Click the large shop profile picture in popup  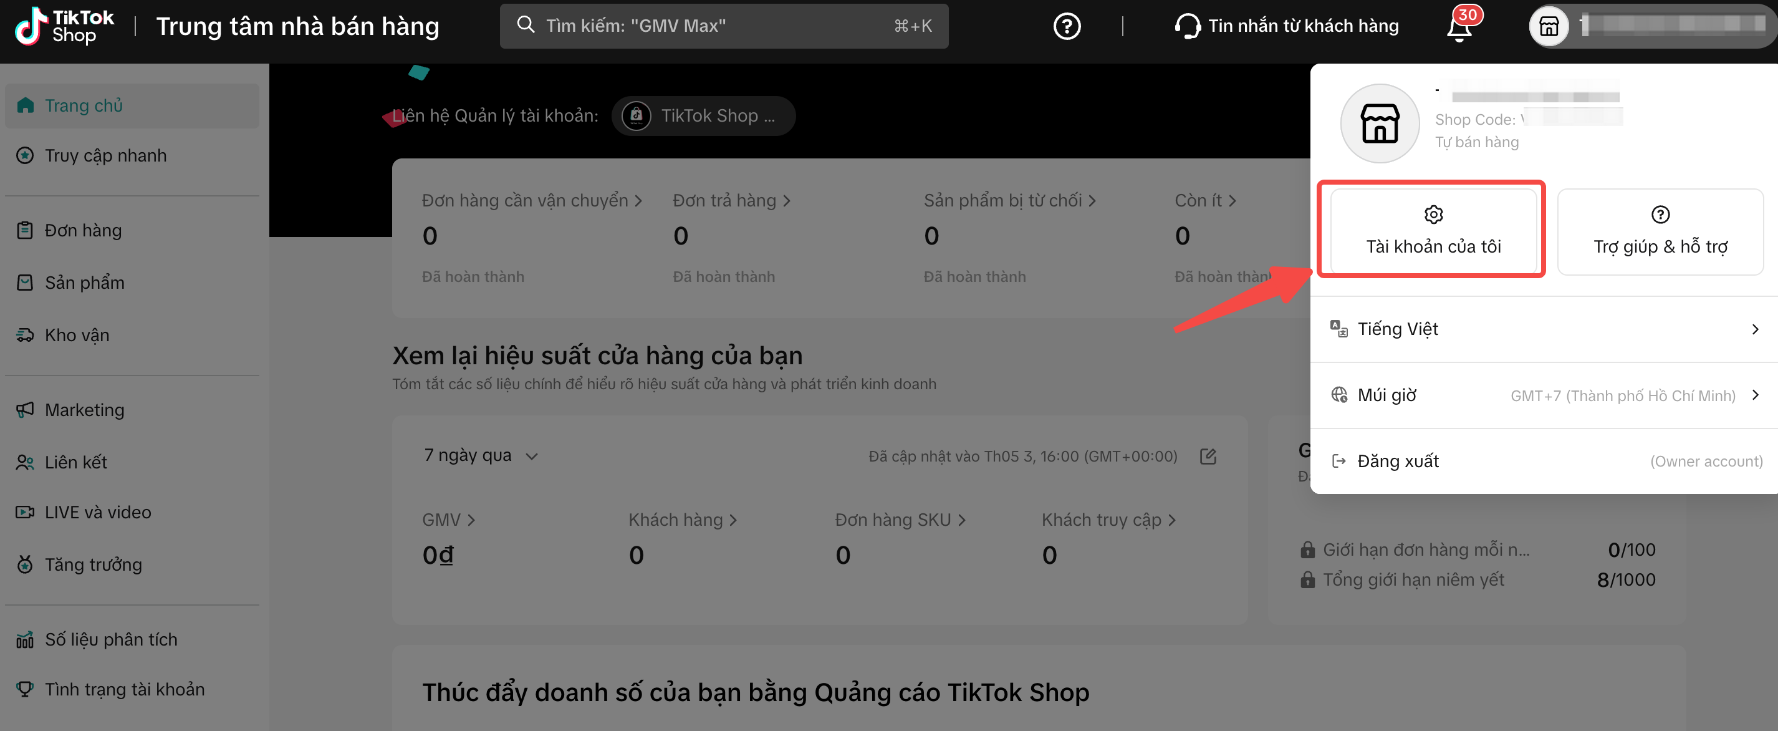click(x=1380, y=123)
